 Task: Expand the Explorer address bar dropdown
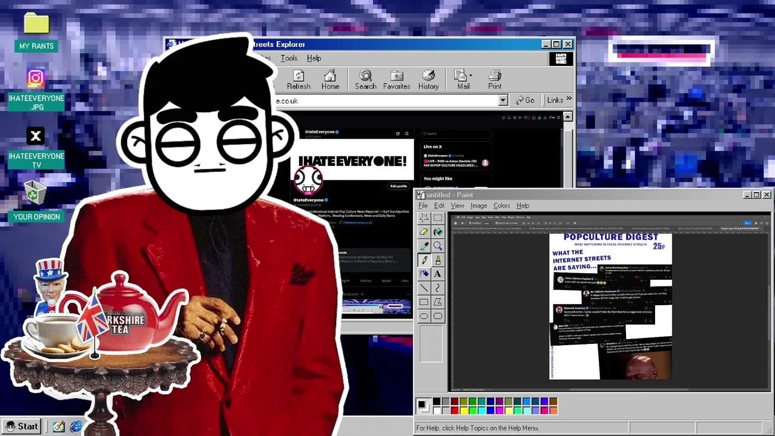(503, 101)
